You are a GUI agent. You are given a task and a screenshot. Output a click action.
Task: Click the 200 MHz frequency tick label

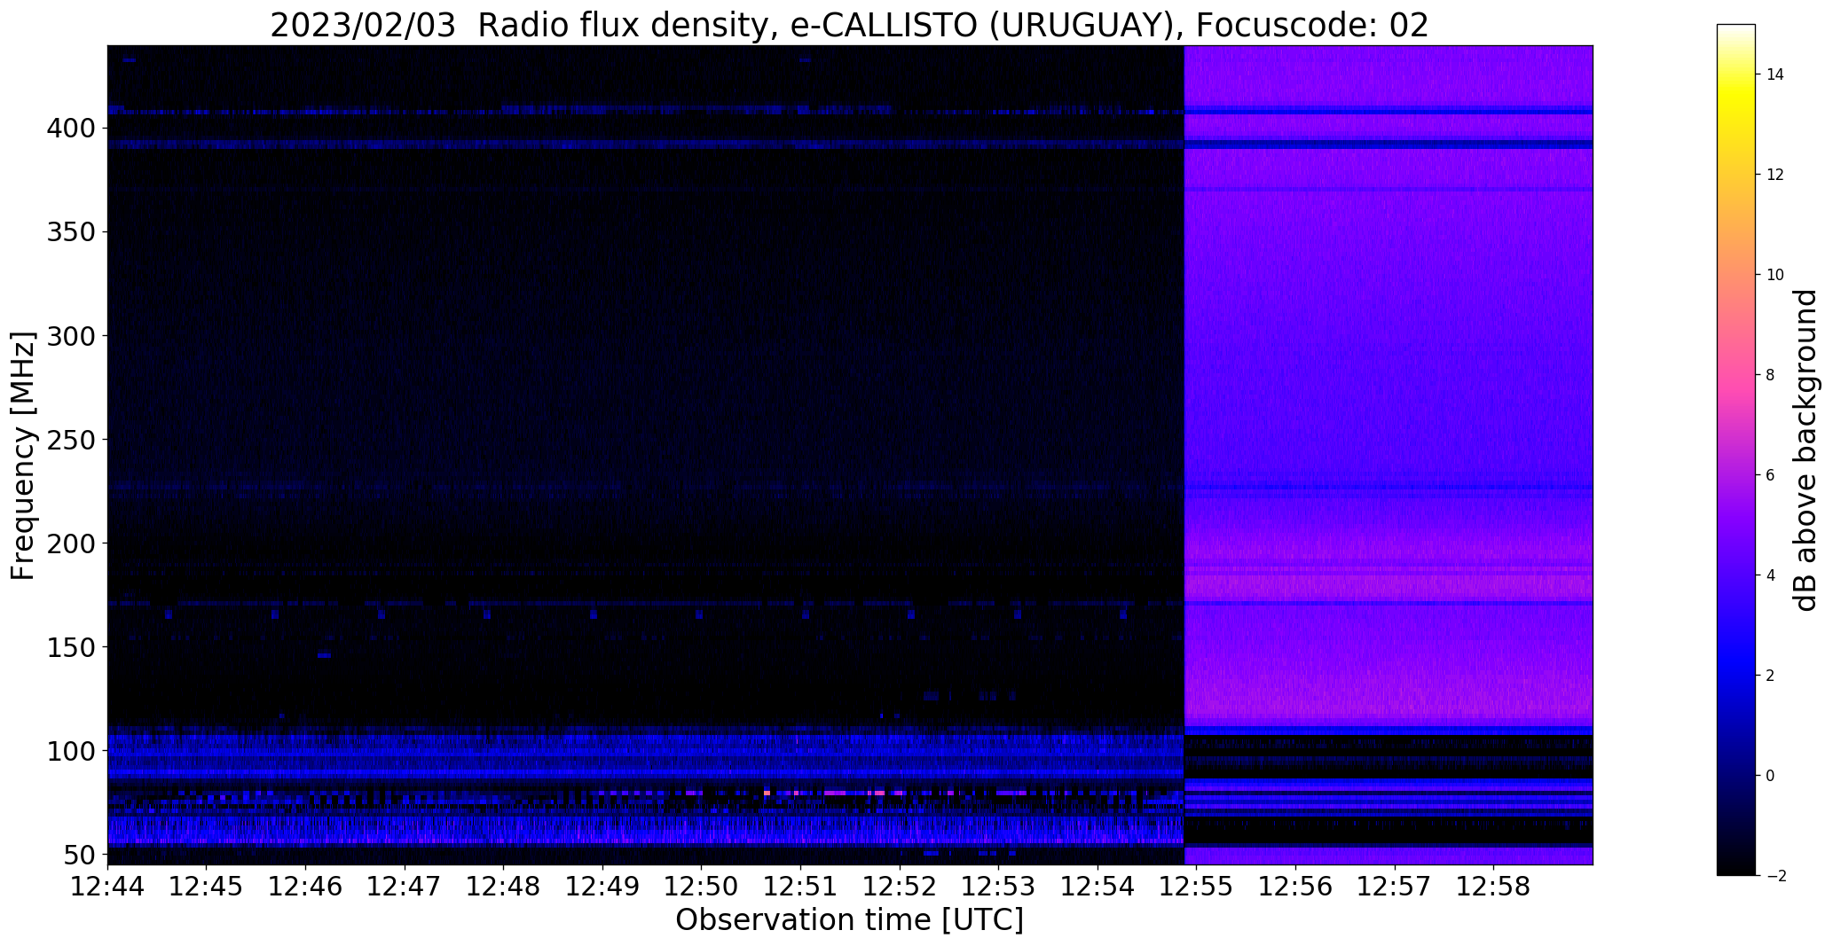point(71,543)
